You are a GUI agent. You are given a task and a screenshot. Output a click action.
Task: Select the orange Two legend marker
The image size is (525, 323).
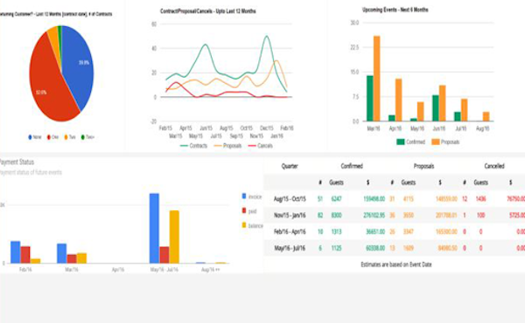(x=66, y=137)
